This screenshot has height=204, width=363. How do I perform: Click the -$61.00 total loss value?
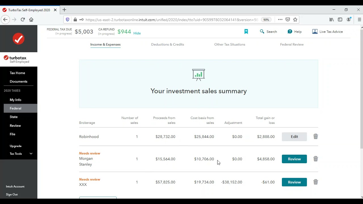pyautogui.click(x=268, y=182)
